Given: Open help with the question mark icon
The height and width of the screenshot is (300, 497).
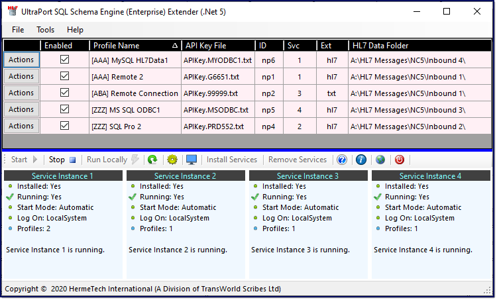Looking at the screenshot, I should click(342, 160).
